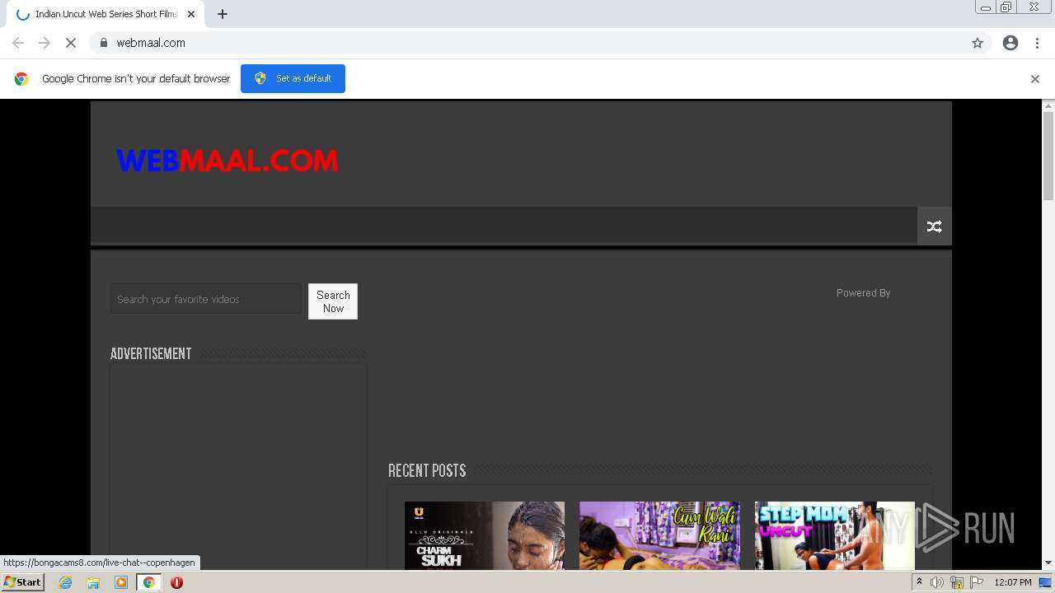Click the Set as default button
This screenshot has width=1055, height=593.
click(x=293, y=78)
